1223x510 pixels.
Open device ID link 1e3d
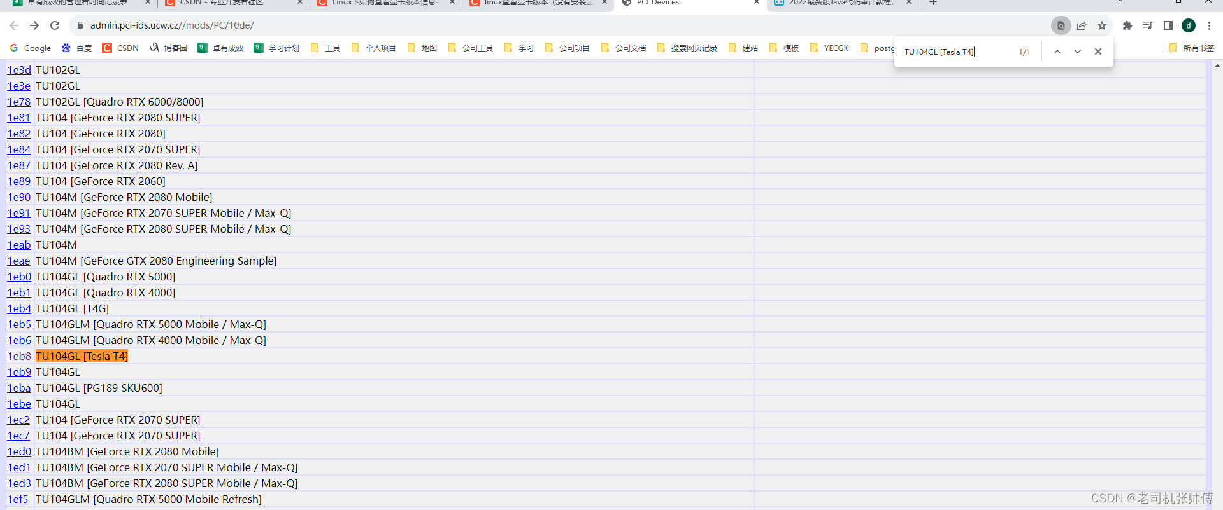(19, 70)
